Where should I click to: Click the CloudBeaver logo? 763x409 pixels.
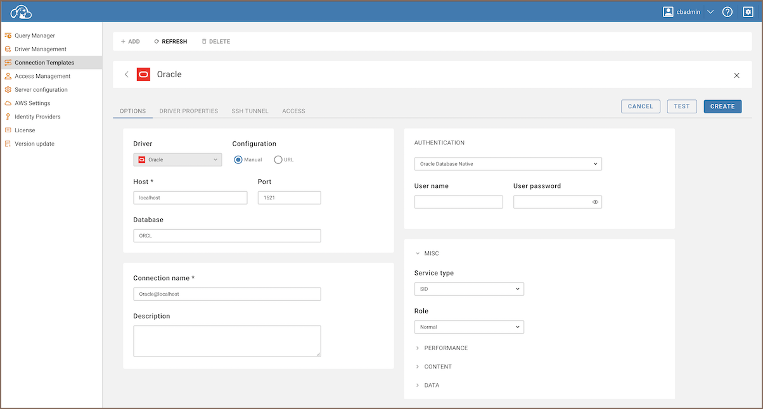(21, 11)
